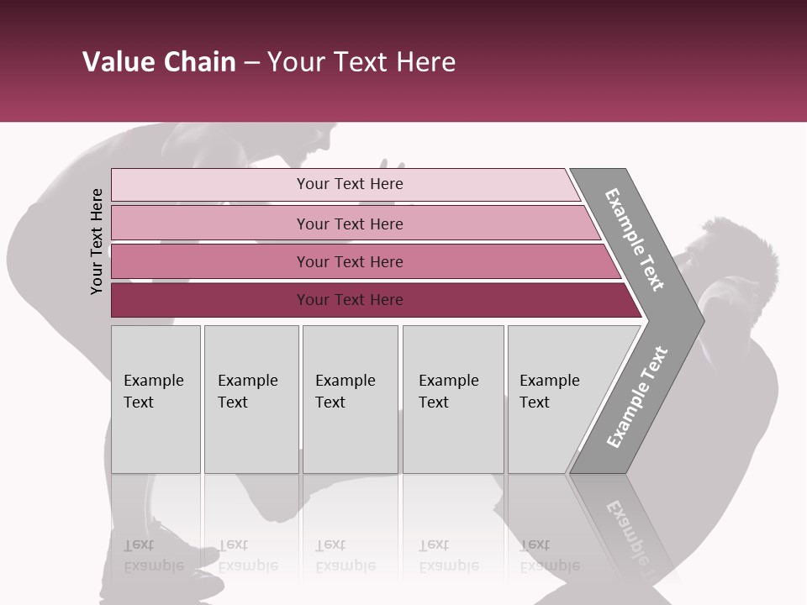Image resolution: width=807 pixels, height=605 pixels.
Task: Select the rightmost slanted Example Text box
Action: (x=555, y=398)
